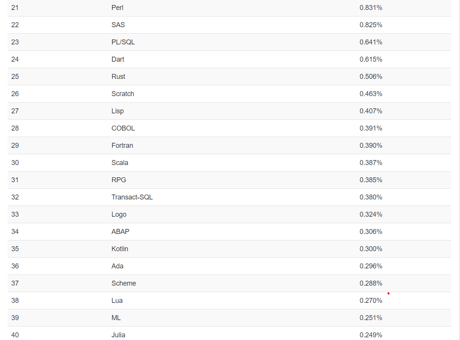Screen dimensions: 460x340
Task: Select Kotlin in the rankings
Action: (120, 249)
